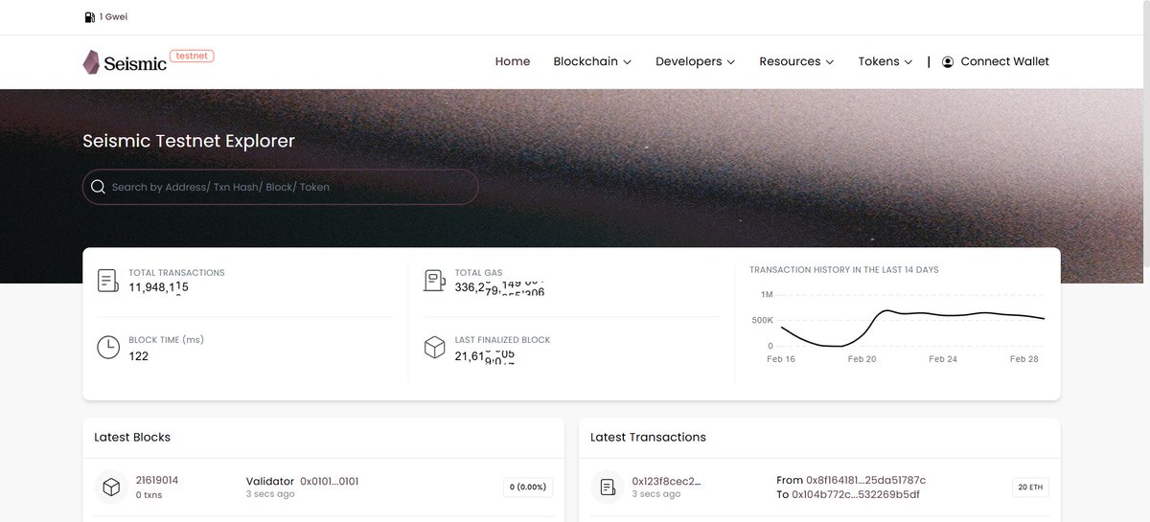The image size is (1150, 522).
Task: Click the testnet badge
Action: (192, 56)
